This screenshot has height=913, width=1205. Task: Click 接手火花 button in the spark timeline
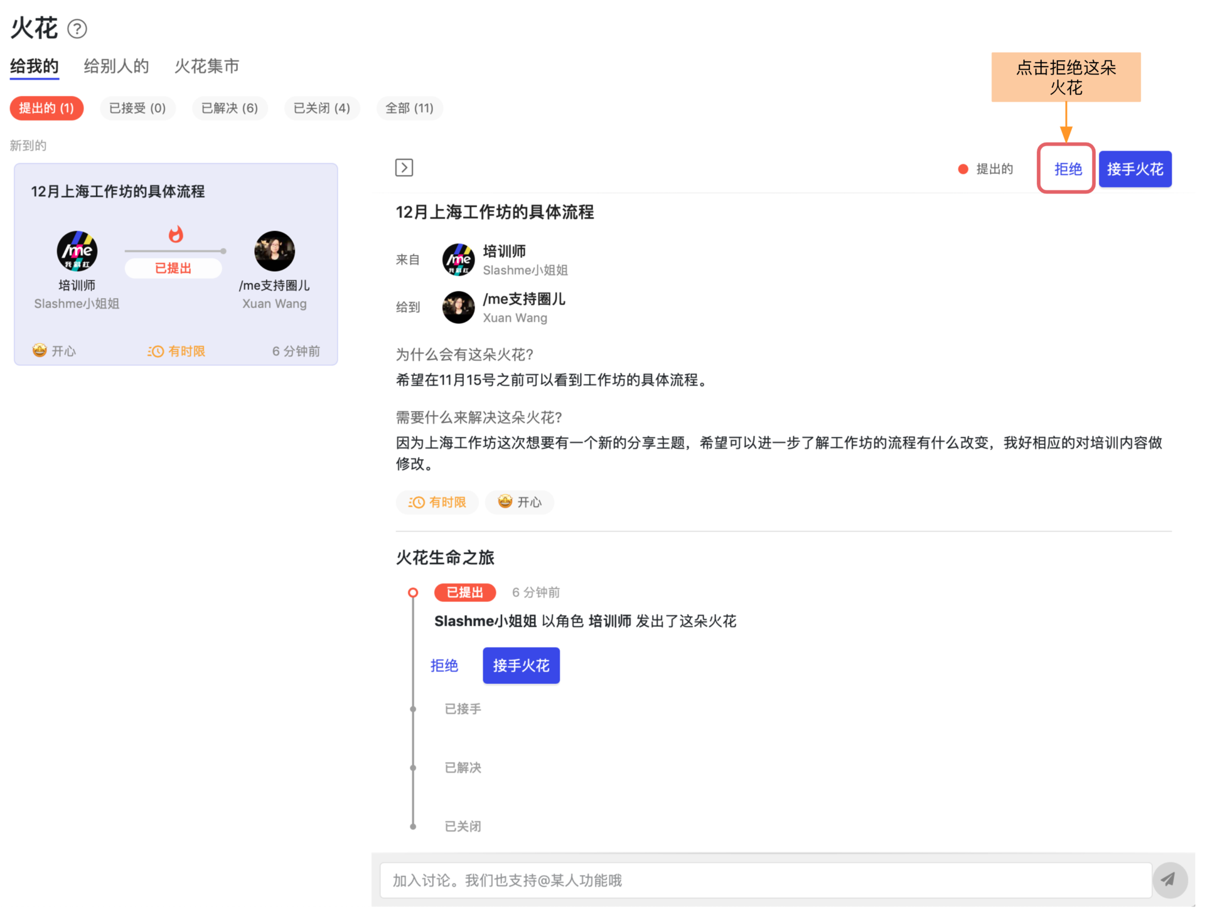(x=521, y=665)
